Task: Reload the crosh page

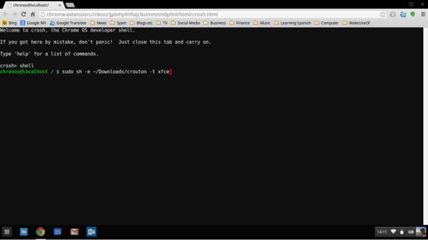Action: coord(24,14)
